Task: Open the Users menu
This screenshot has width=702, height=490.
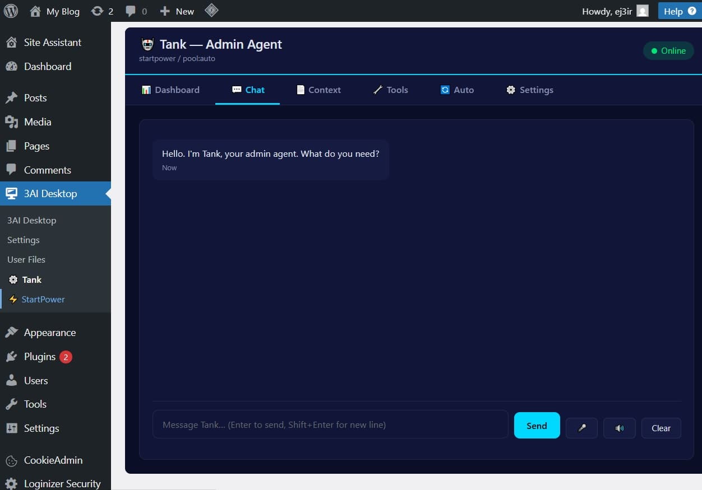Action: [56, 381]
